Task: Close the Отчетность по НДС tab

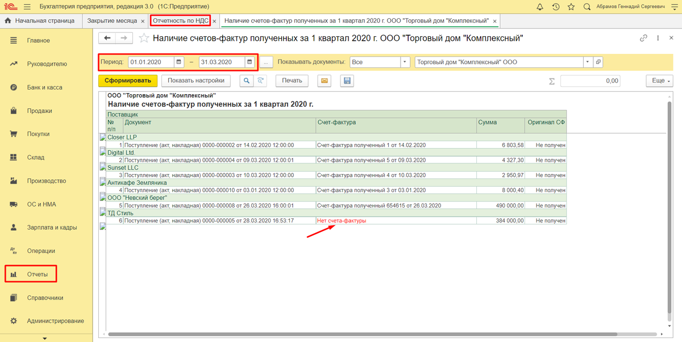Action: click(214, 21)
